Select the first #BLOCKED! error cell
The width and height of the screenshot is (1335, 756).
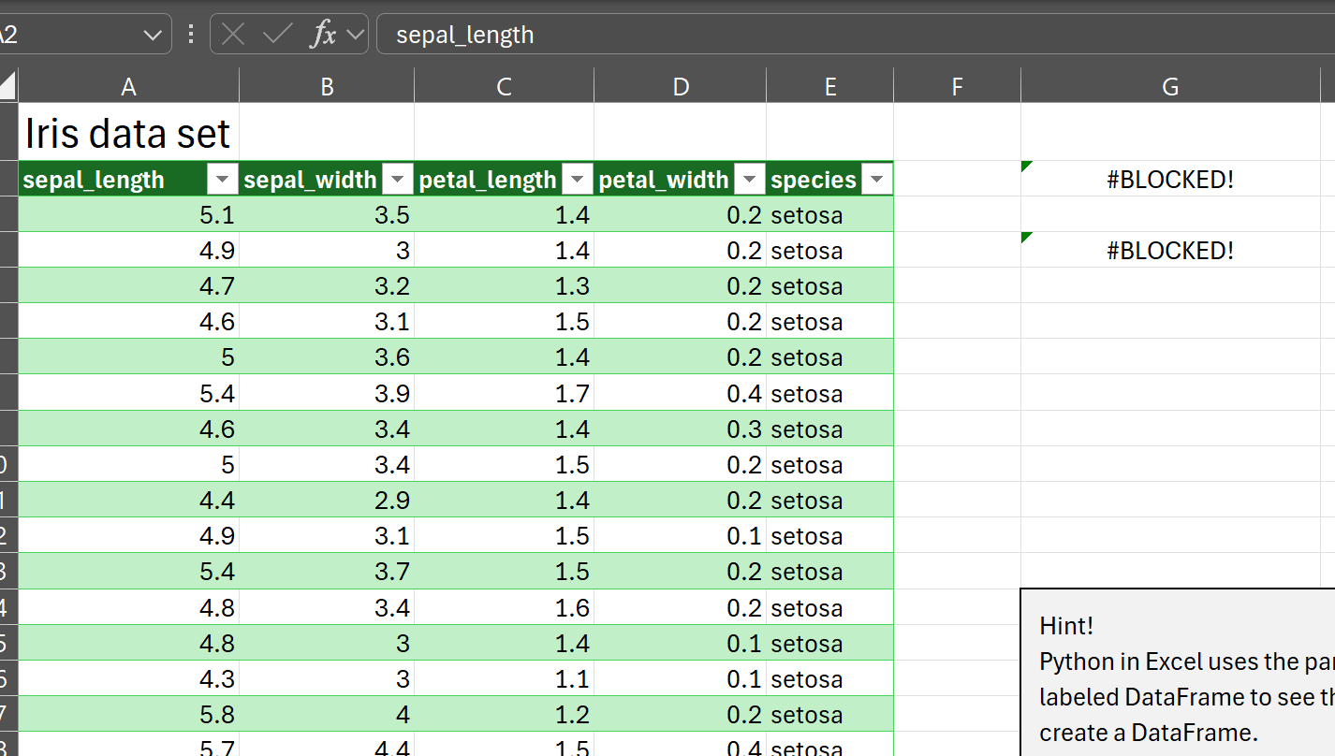(1169, 179)
